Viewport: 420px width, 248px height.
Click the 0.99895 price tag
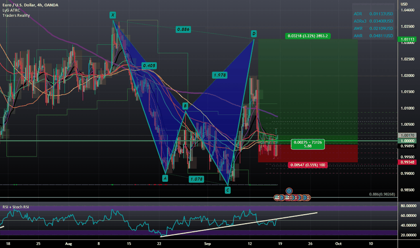pos(407,146)
